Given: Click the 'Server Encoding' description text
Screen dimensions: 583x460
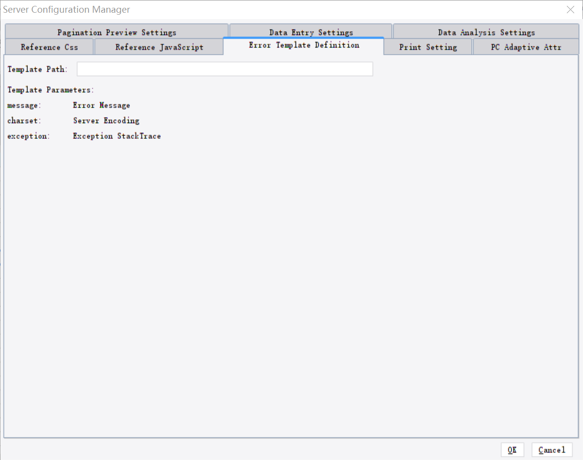Looking at the screenshot, I should [x=106, y=121].
